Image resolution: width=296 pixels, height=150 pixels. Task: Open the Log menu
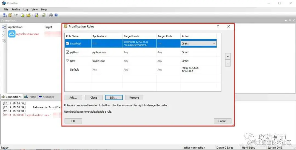pyautogui.click(x=26, y=9)
